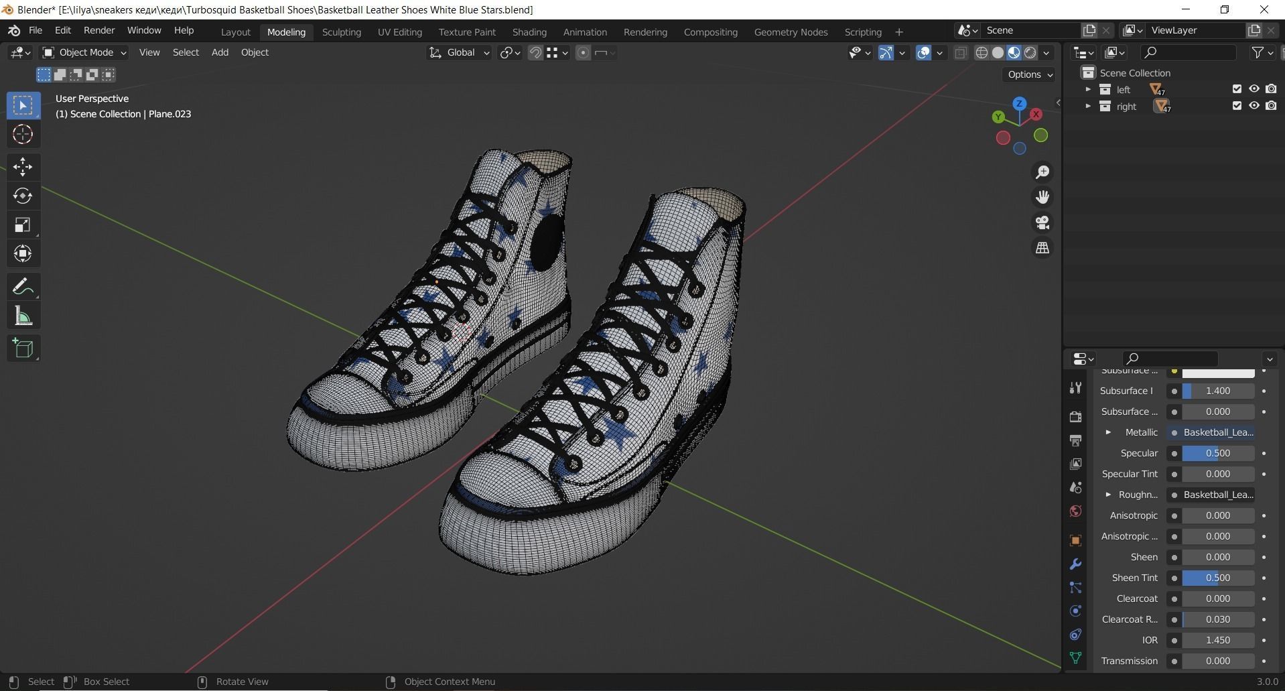Open the Tool properties tab
1285x691 pixels.
[1076, 388]
